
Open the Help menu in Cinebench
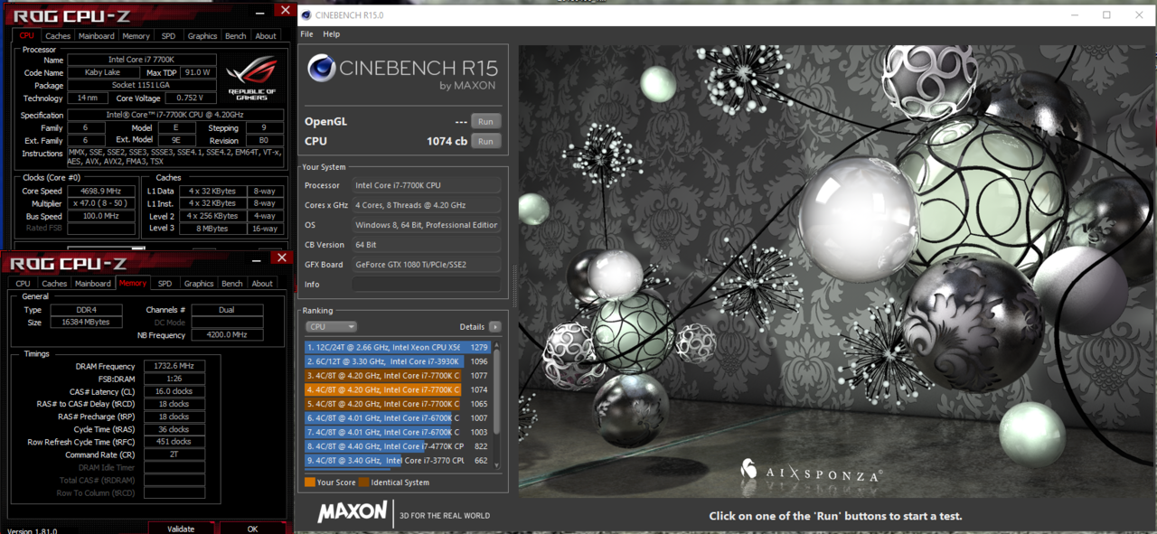click(332, 34)
